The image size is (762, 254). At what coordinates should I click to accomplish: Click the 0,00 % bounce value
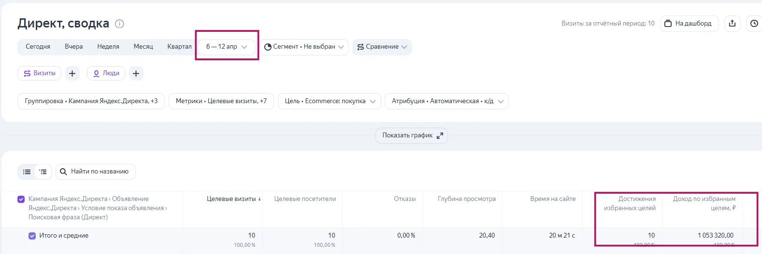406,235
